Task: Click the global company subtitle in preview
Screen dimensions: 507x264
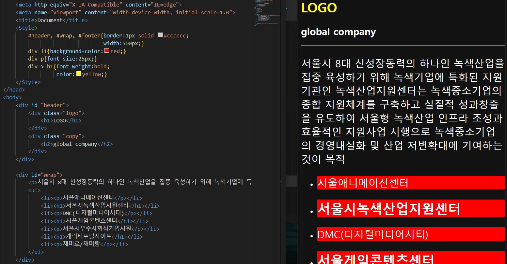Action: click(338, 32)
